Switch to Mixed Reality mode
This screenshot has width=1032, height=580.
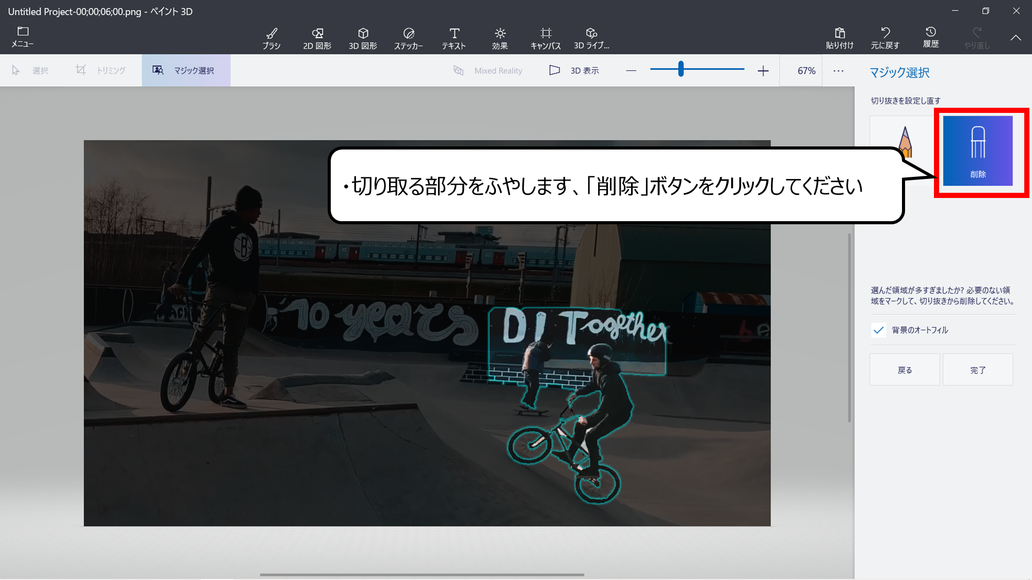(488, 71)
